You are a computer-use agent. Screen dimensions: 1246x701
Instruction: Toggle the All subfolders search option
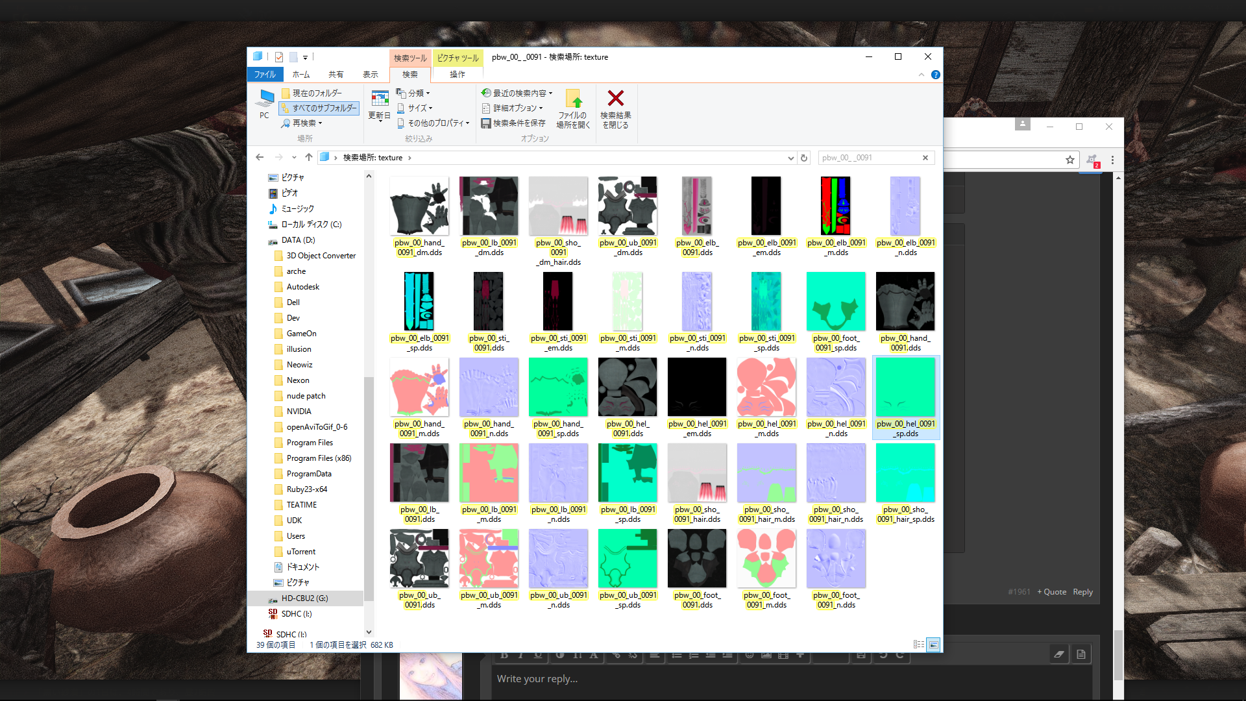point(319,108)
